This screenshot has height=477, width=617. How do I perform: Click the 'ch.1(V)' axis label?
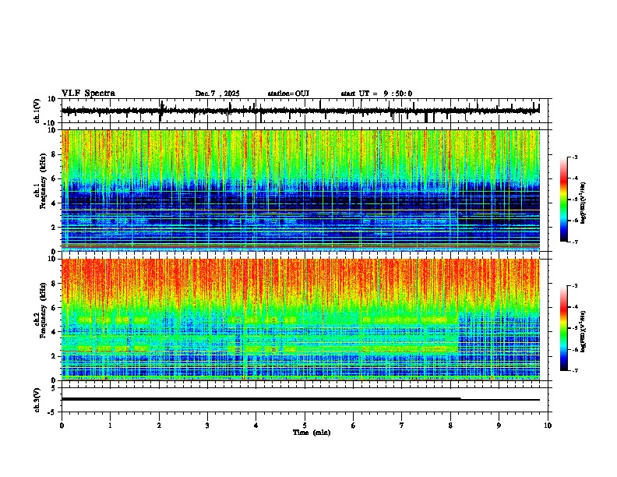coord(37,111)
